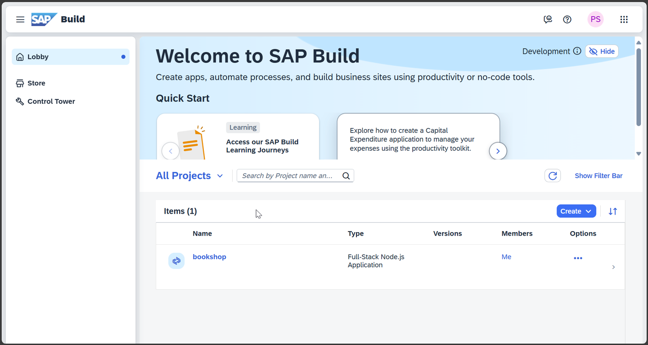Click the search magnifier icon
This screenshot has width=648, height=345.
(x=346, y=176)
